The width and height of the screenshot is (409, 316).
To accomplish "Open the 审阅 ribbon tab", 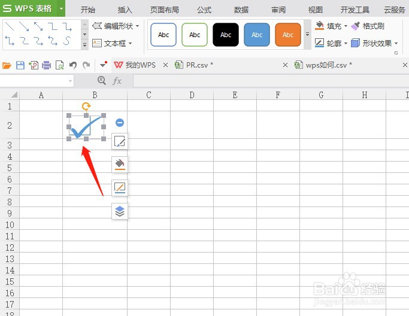I will (x=278, y=10).
